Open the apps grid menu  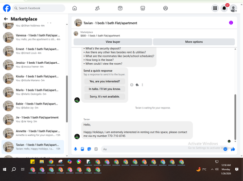pyautogui.click(x=215, y=8)
